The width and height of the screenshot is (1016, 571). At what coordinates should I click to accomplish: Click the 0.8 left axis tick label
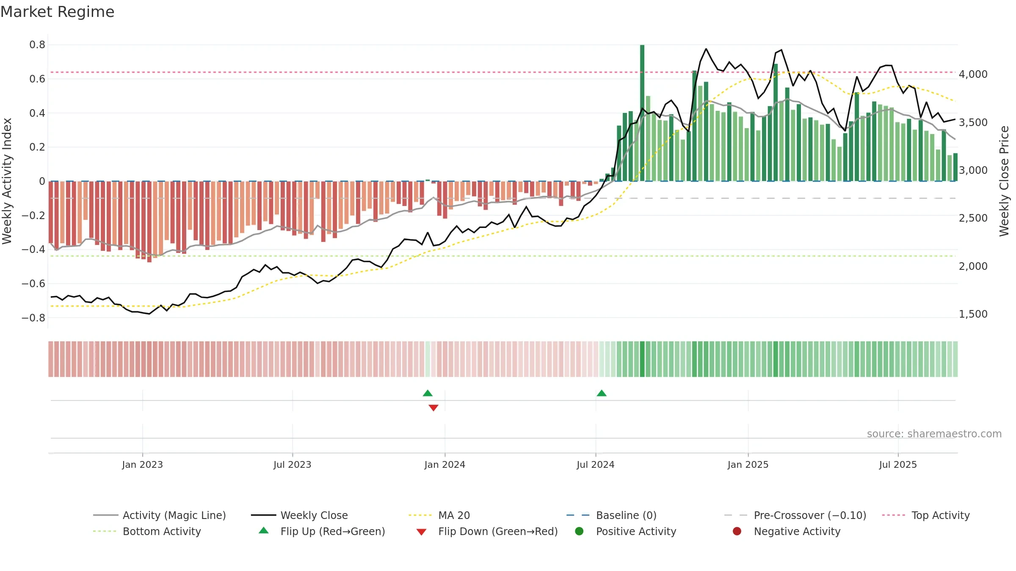click(x=37, y=45)
